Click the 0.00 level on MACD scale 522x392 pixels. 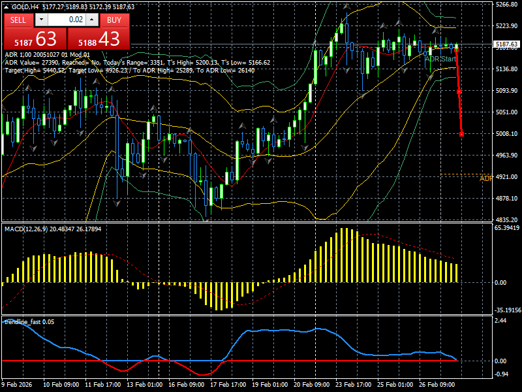click(500, 283)
